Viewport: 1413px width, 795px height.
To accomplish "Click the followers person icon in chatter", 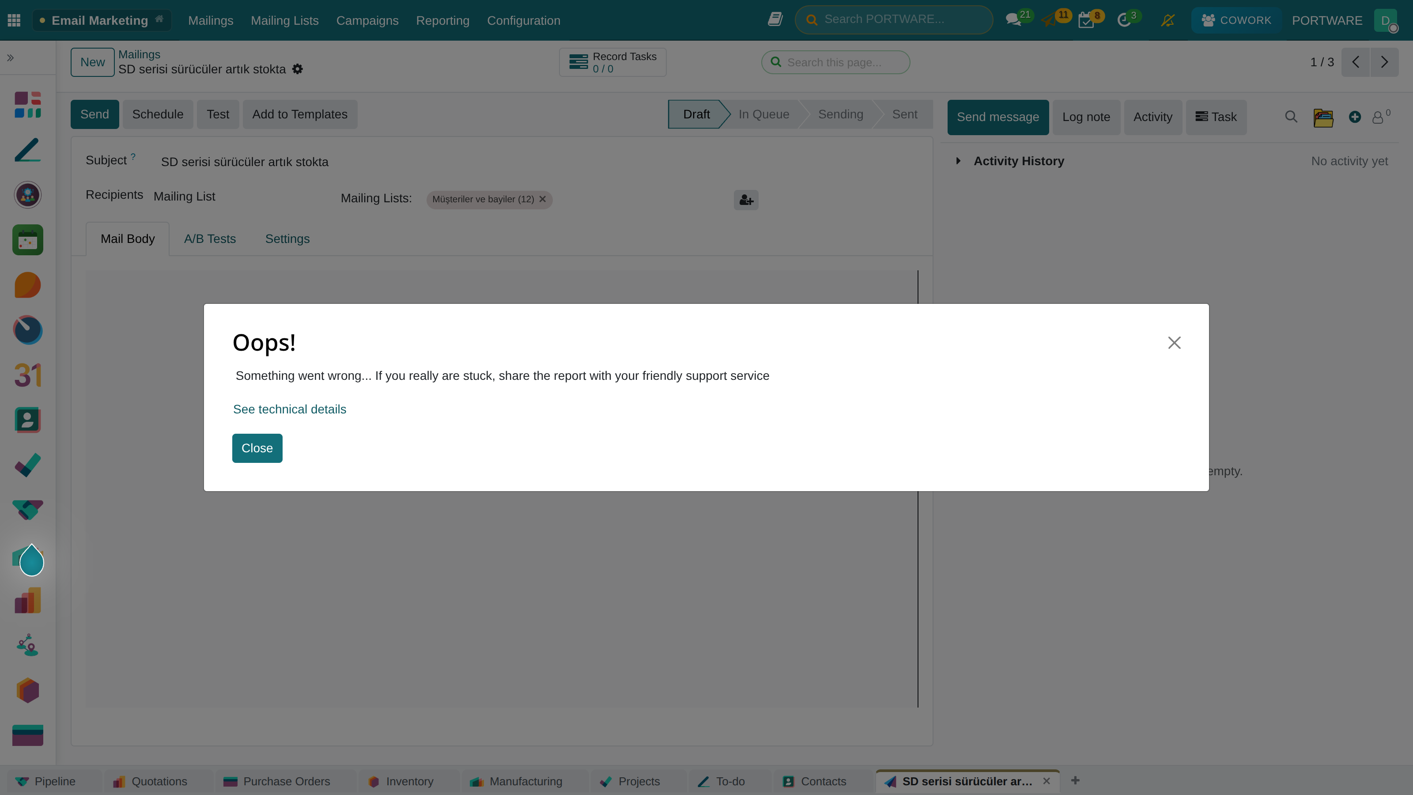I will coord(1377,117).
